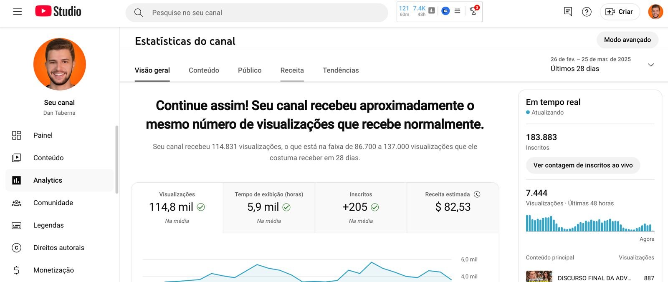The height and width of the screenshot is (282, 668).
Task: Click the check icon beside 114,8 mil
Action: pyautogui.click(x=201, y=207)
